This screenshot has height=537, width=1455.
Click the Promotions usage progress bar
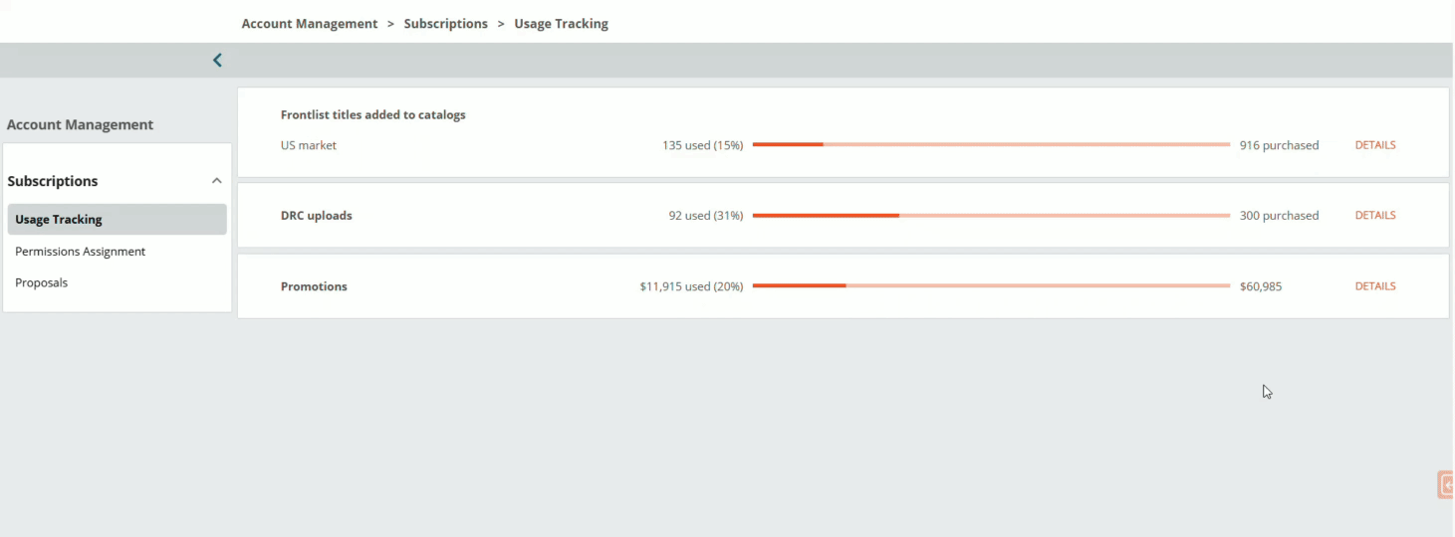pos(992,286)
